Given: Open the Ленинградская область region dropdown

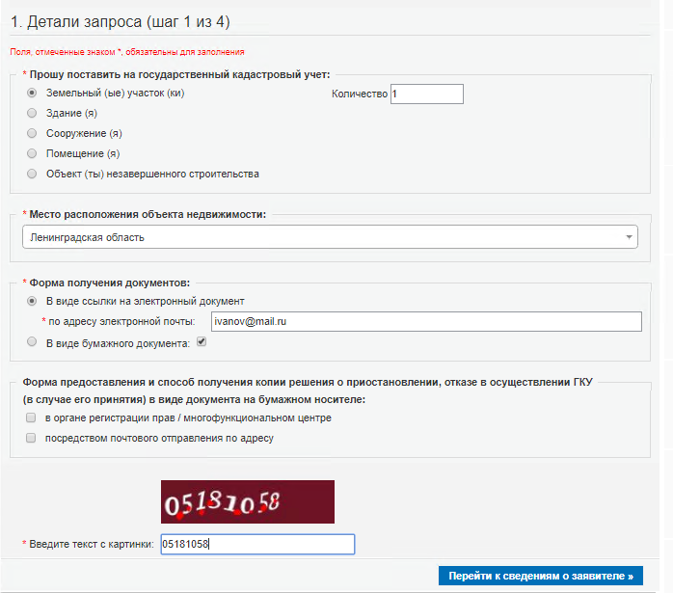Looking at the screenshot, I should tap(330, 237).
